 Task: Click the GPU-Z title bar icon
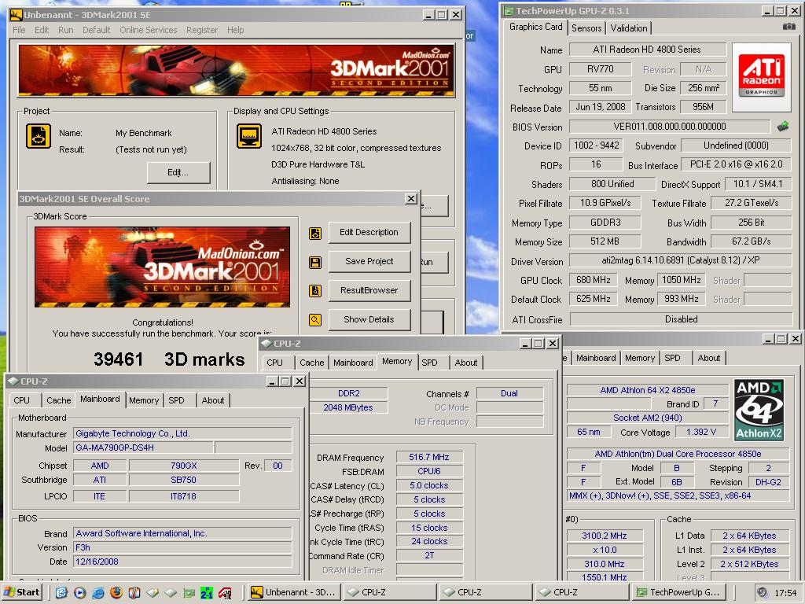pos(508,10)
